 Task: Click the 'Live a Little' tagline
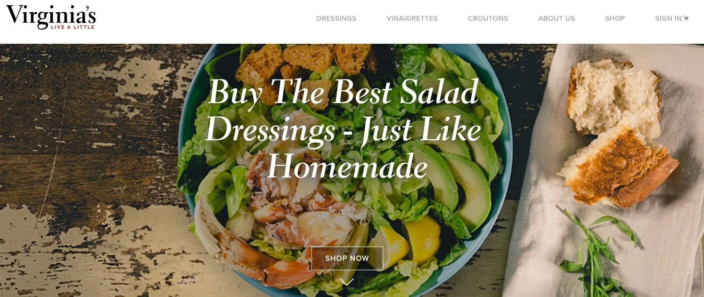(x=73, y=27)
